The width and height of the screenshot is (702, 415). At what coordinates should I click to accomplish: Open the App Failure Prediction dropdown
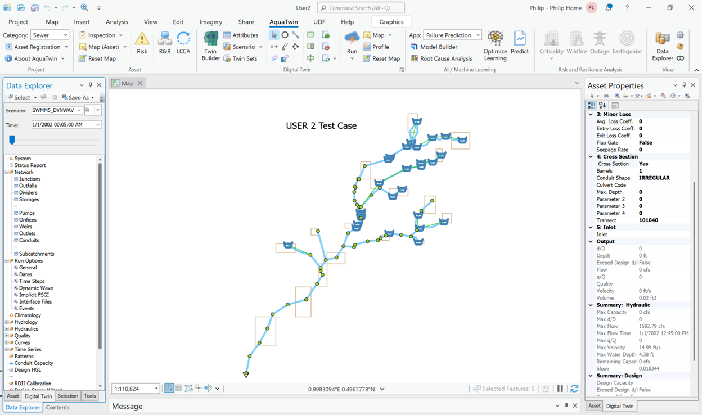pos(452,35)
